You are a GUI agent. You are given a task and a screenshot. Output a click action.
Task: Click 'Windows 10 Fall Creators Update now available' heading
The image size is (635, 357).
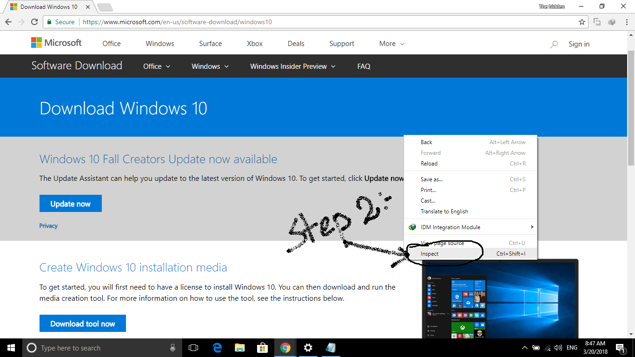point(158,159)
